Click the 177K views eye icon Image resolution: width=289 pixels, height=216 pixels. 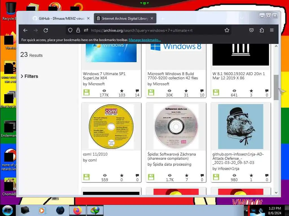coord(104,91)
